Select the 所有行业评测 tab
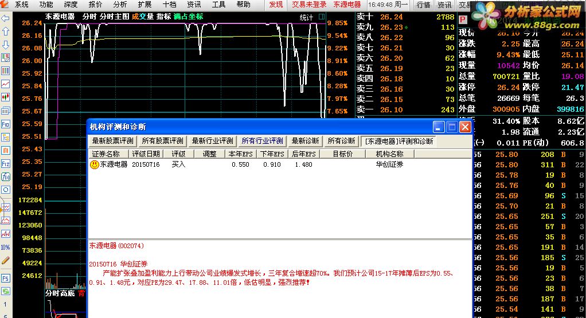Screen dimensions: 586x318 (x=263, y=141)
